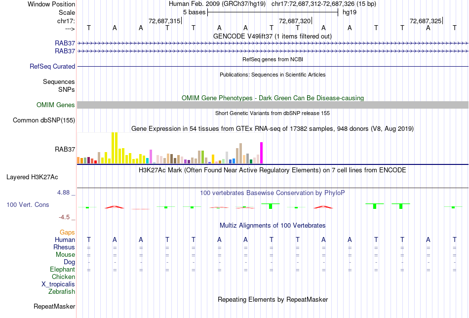Open Short Genetic Variants from dbSNP release 155 title

coord(273,113)
